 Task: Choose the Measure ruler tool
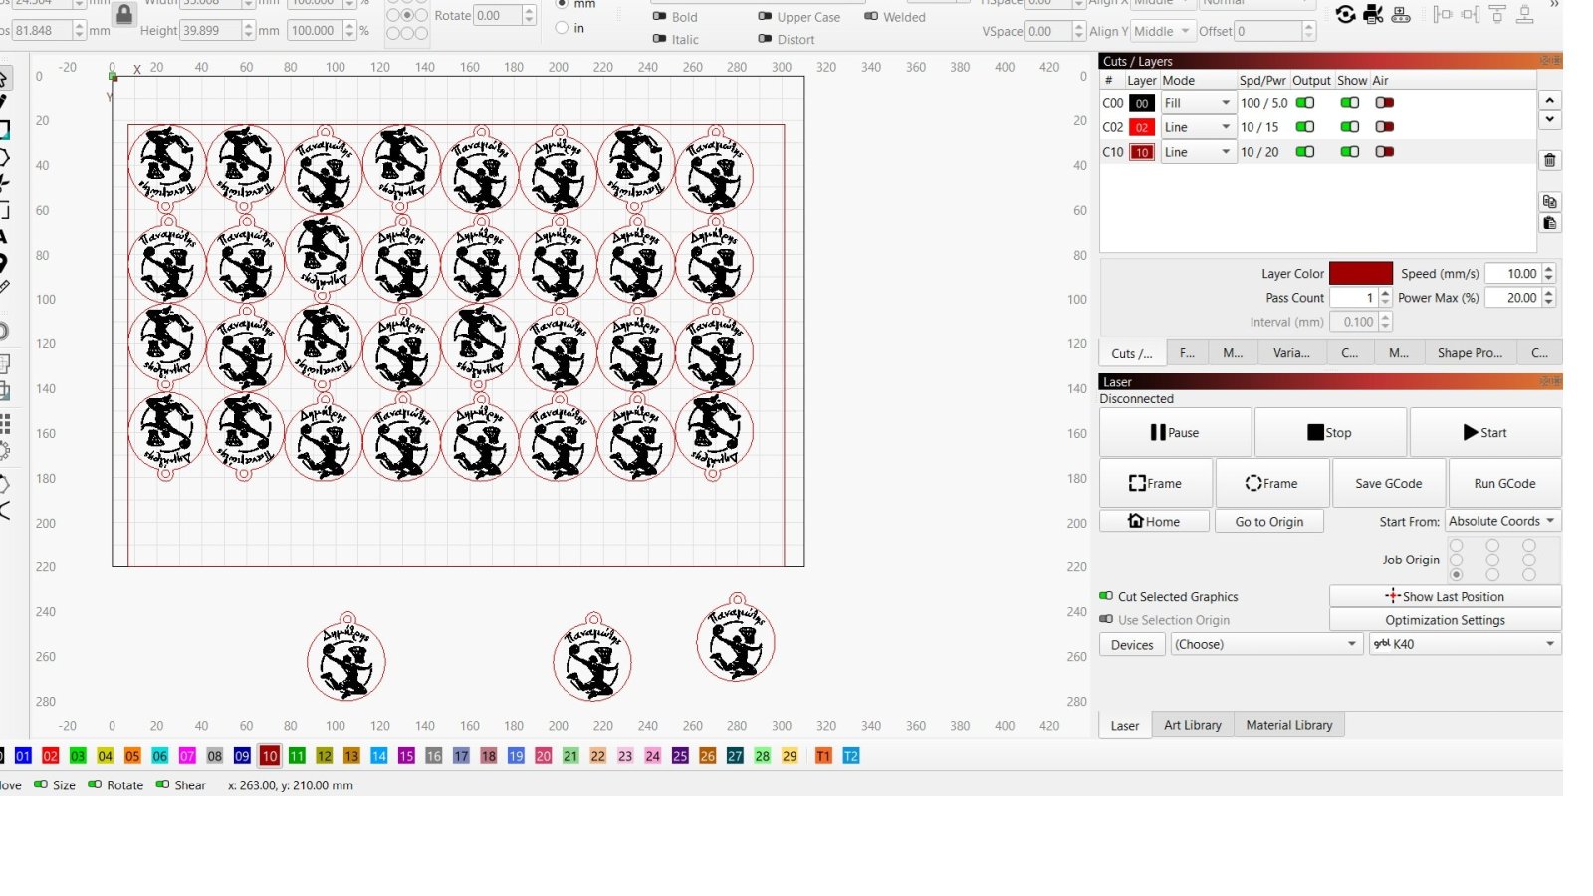click(4, 288)
